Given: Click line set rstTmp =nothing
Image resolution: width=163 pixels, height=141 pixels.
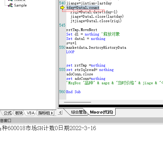Looking at the screenshot, I should click(86, 65).
